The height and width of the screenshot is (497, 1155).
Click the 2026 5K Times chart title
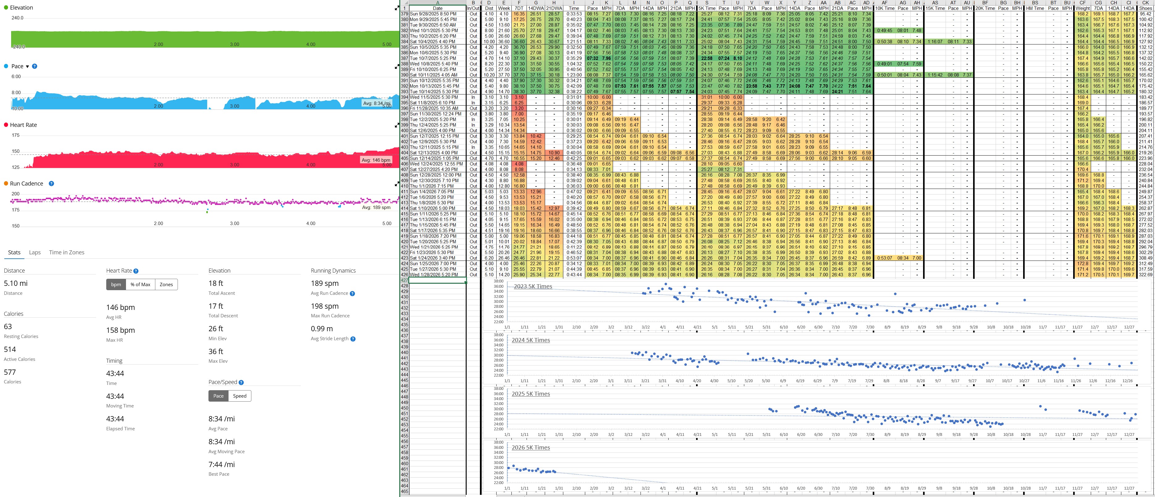click(531, 447)
